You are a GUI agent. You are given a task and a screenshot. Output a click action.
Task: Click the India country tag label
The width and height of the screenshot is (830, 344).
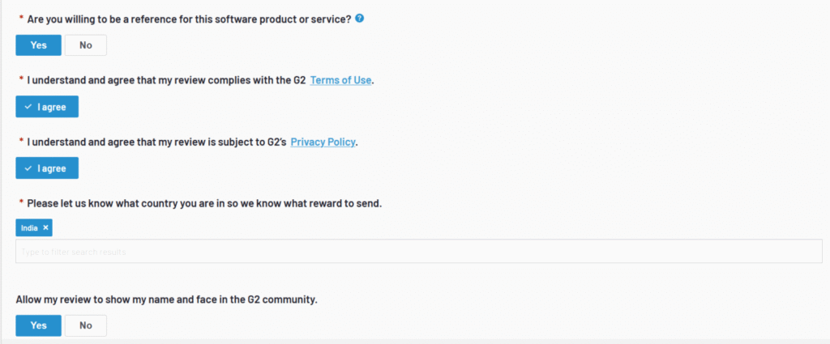point(29,228)
